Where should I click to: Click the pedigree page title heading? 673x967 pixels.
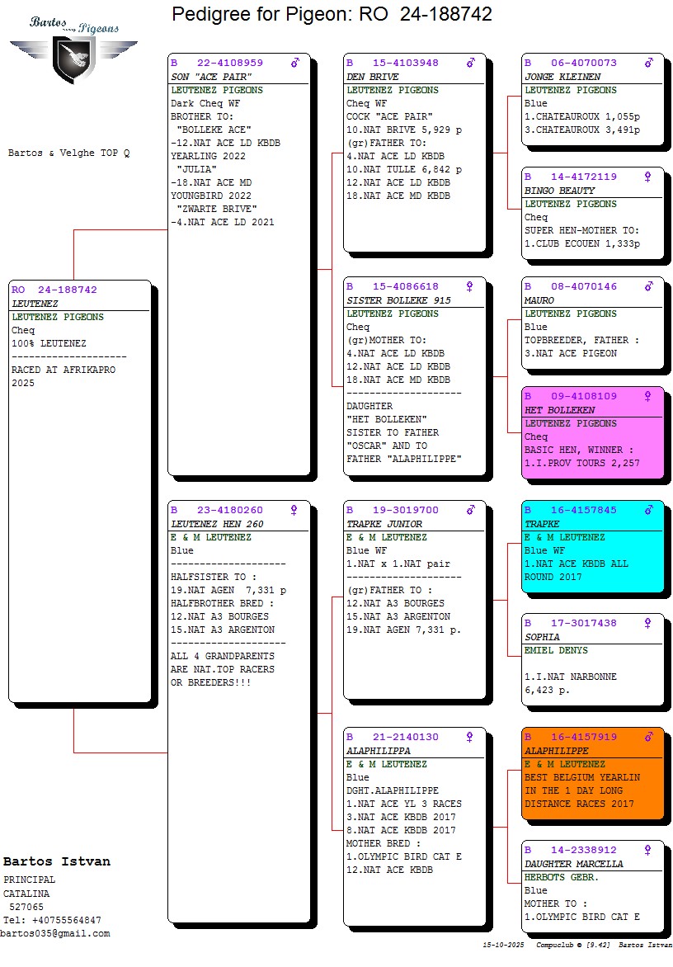click(332, 14)
